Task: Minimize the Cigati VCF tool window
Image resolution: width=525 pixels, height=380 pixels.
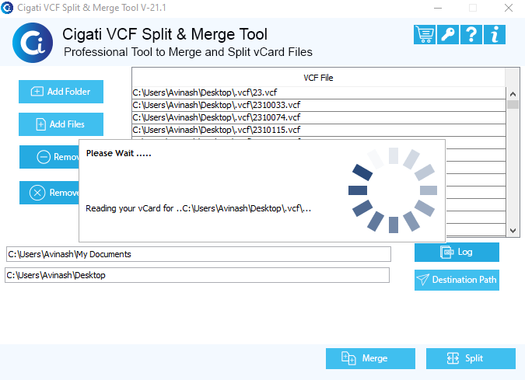Action: click(438, 8)
